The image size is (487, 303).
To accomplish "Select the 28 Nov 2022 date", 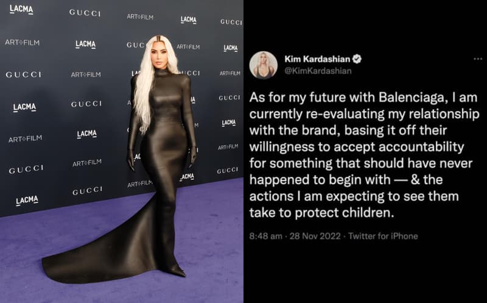I will pyautogui.click(x=315, y=236).
